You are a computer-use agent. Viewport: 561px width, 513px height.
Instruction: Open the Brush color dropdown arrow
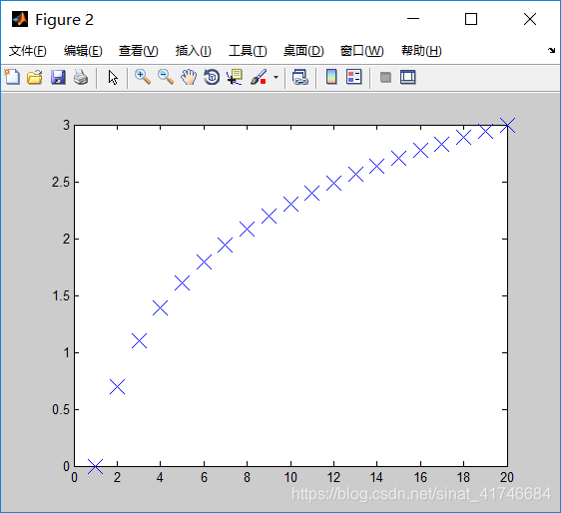click(276, 77)
